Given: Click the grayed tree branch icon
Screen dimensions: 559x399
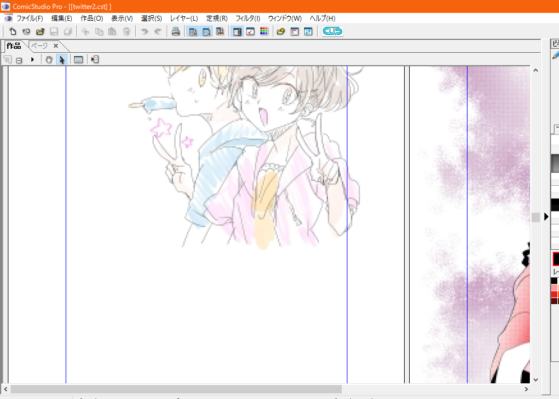Looking at the screenshot, I should 7,59.
